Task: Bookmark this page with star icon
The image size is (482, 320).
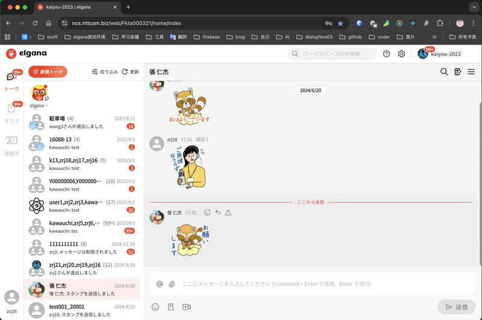Action: point(340,23)
